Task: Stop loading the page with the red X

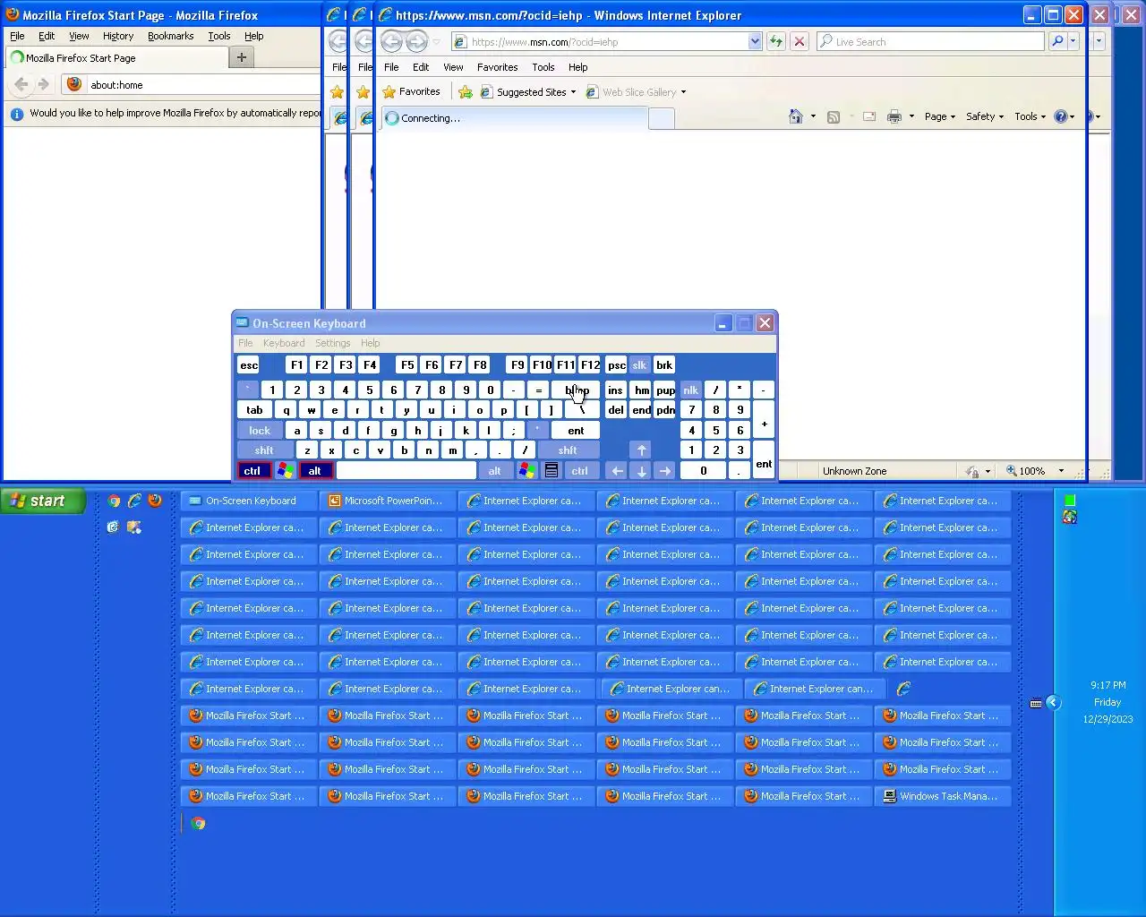Action: pos(800,41)
